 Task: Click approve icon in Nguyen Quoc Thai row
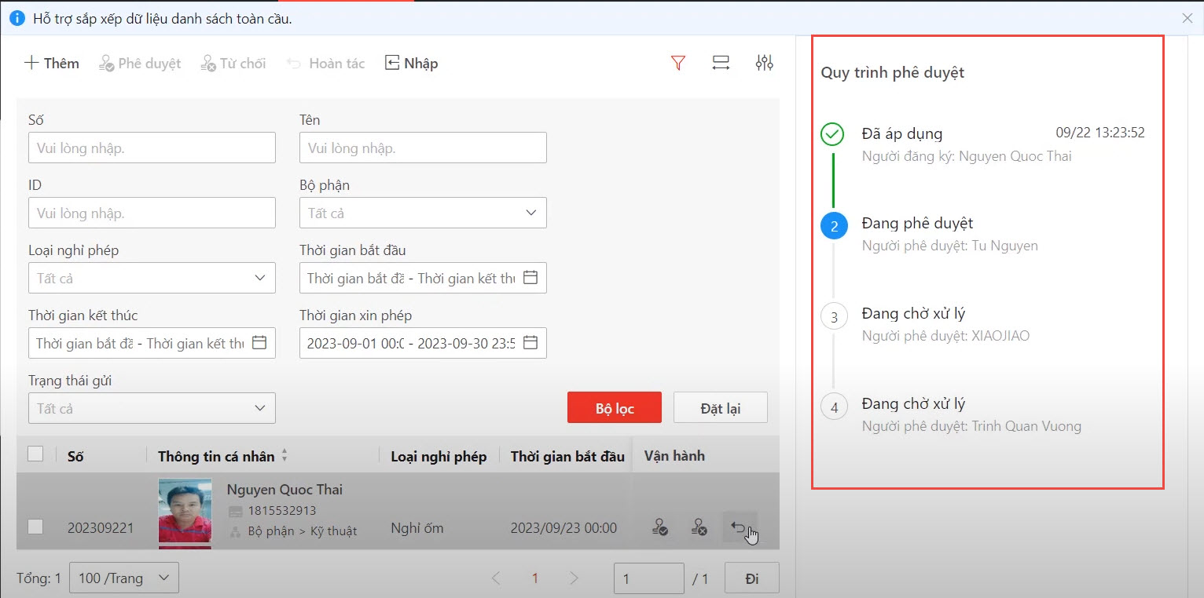(660, 528)
